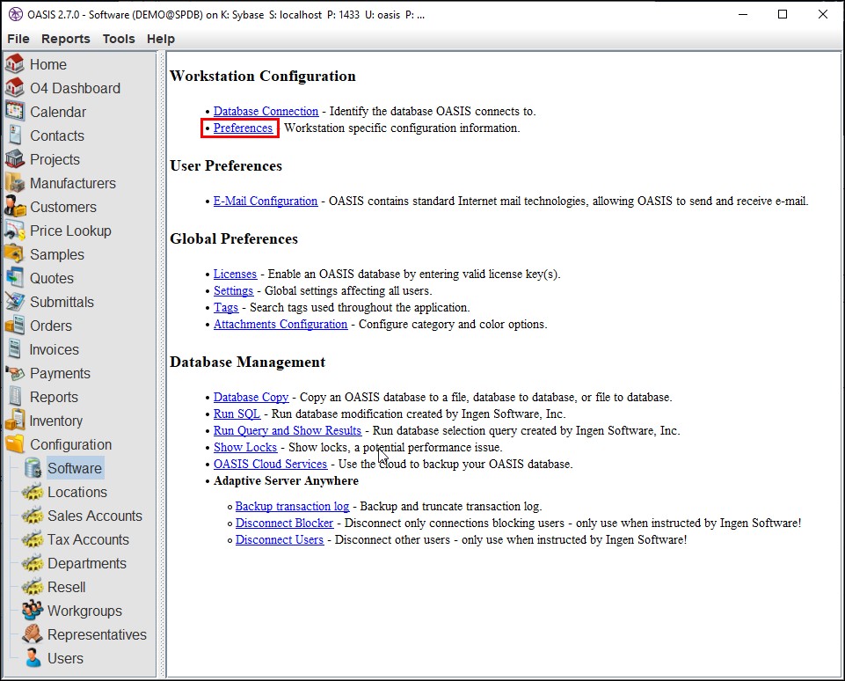Screen dimensions: 845x681
Task: Select the Users label in tree
Action: (x=65, y=658)
